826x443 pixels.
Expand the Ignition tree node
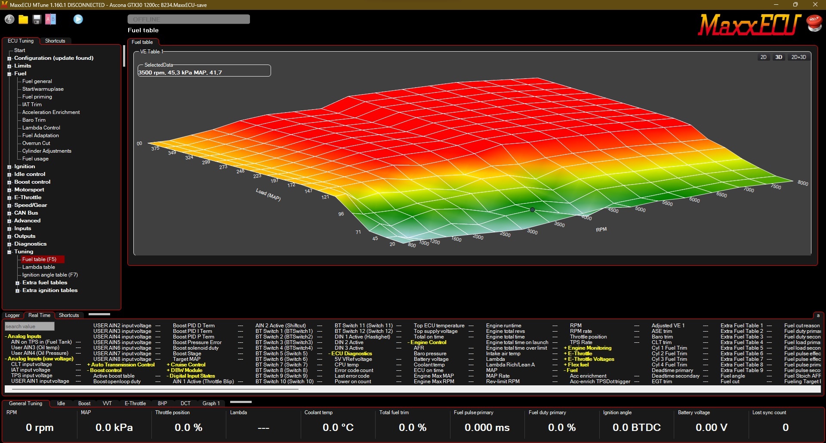(9, 167)
